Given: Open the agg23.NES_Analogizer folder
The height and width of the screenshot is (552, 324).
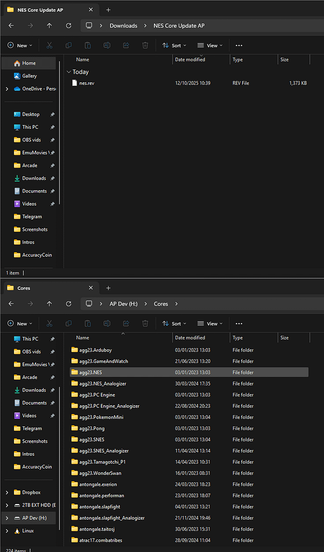Looking at the screenshot, I should 102,384.
